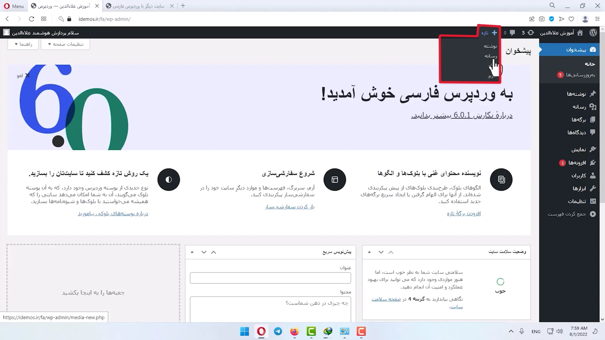Click the padlock site security icon
This screenshot has width=605, height=340.
69,19
